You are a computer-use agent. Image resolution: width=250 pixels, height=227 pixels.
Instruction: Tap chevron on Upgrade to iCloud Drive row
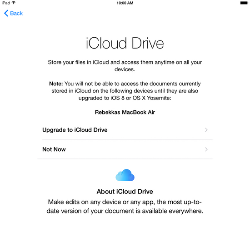point(206,130)
